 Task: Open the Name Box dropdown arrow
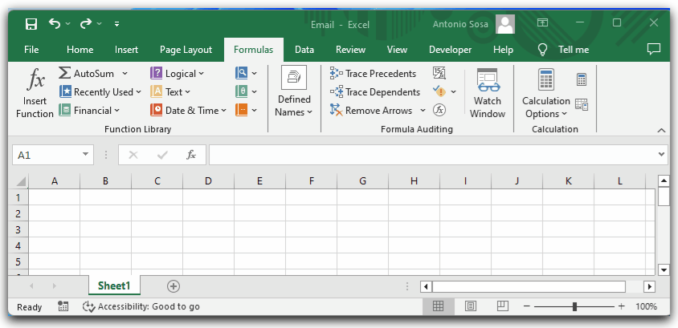click(x=86, y=155)
